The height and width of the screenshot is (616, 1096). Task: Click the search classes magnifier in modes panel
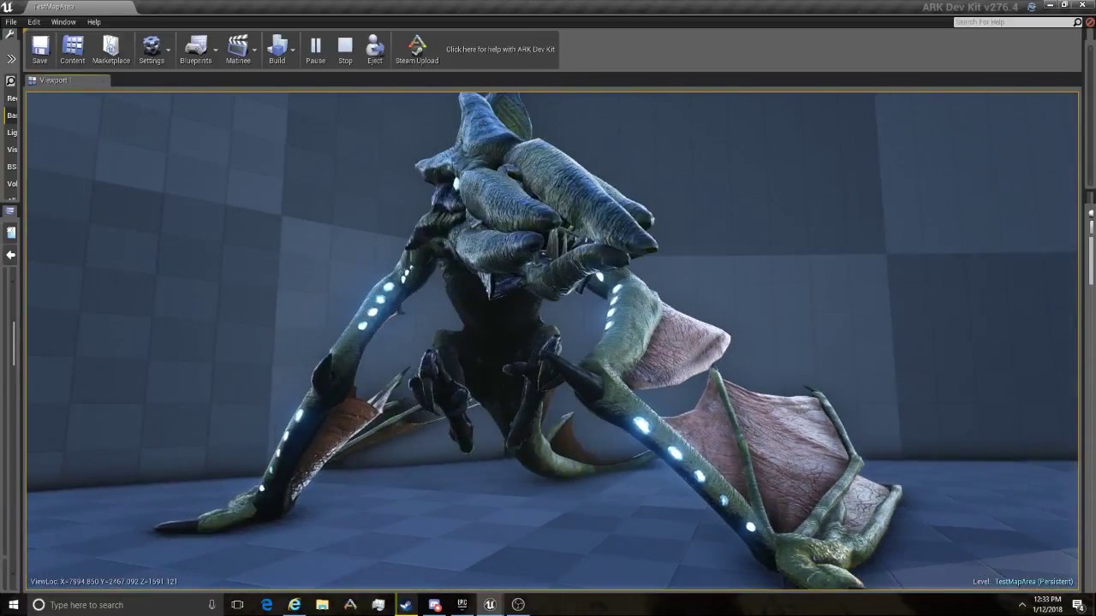click(11, 81)
